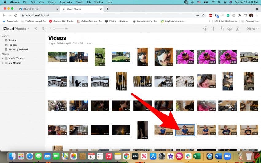Screen dimensions: 261x163
Task: Open the Contact Us bookmark
Action: pos(61,21)
